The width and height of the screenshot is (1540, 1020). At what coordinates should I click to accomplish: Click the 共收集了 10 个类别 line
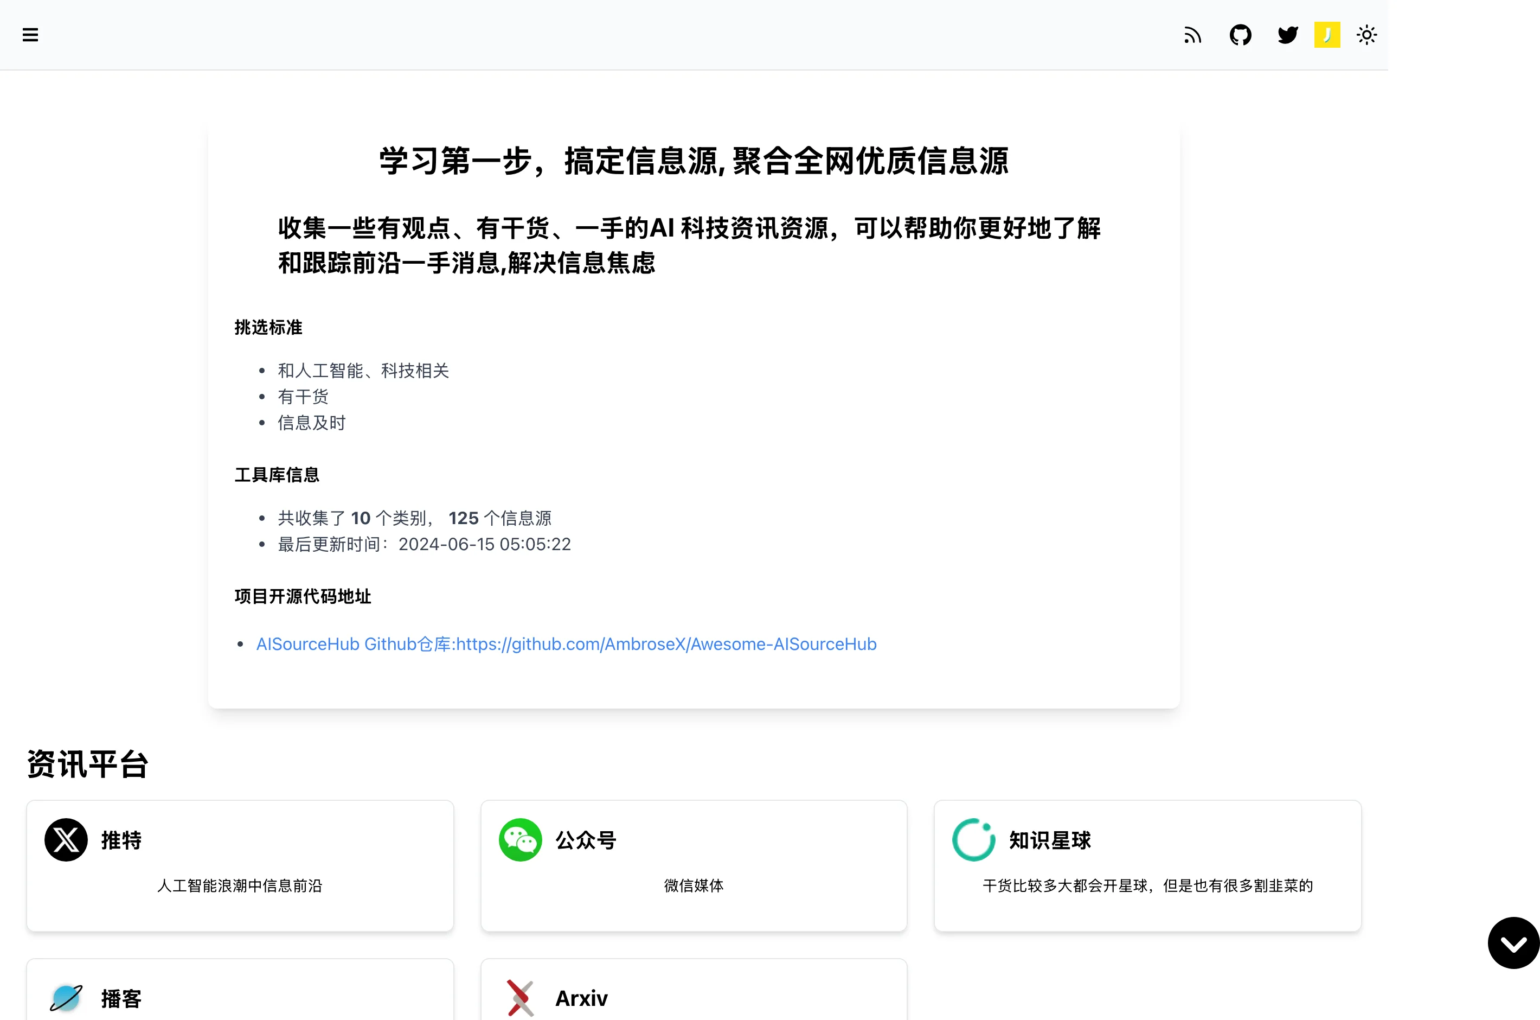click(x=415, y=519)
